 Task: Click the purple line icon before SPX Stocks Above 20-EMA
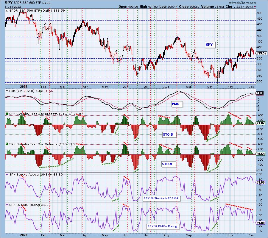7,175
